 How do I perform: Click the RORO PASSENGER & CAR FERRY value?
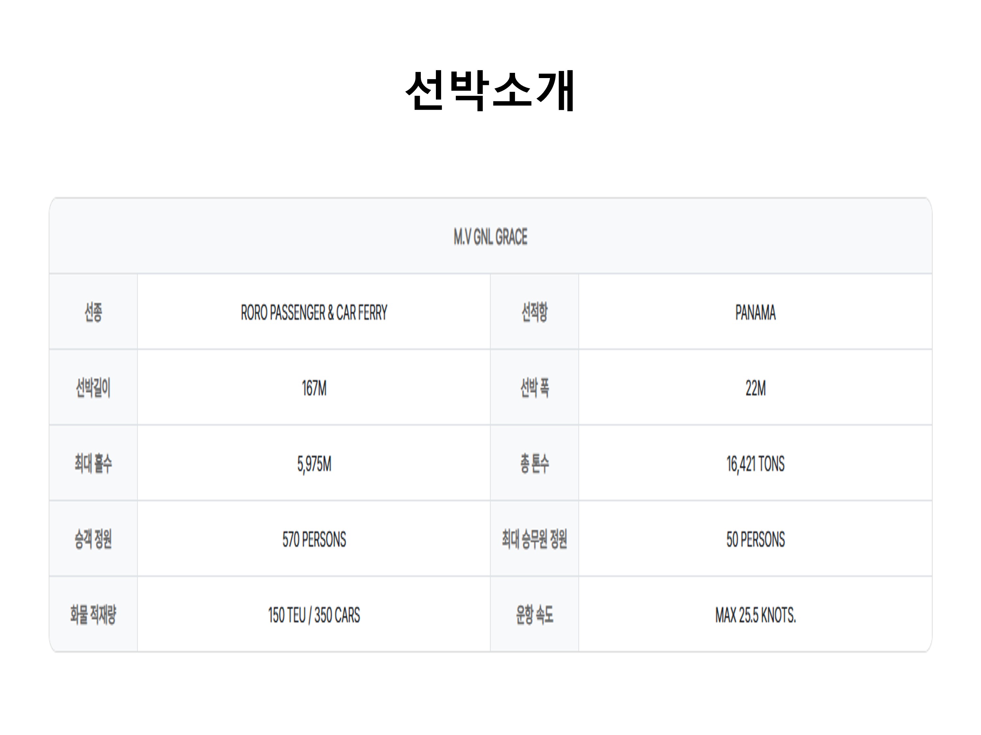[x=314, y=313]
